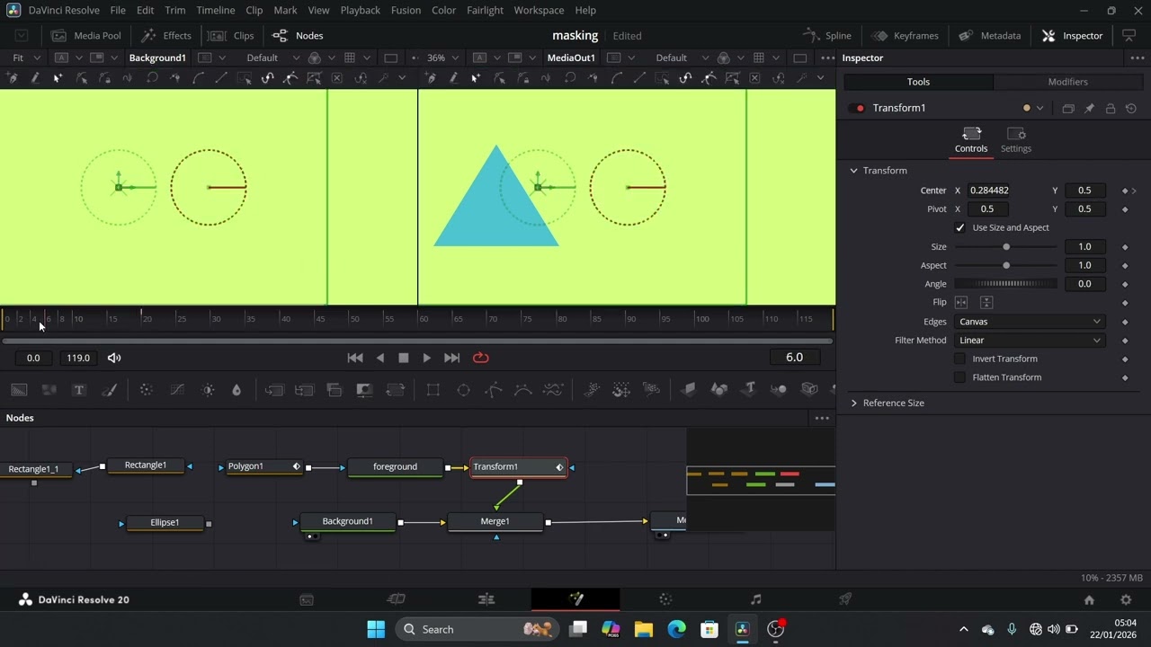Click Flip vertical icon in Inspector
1151x647 pixels.
(986, 303)
